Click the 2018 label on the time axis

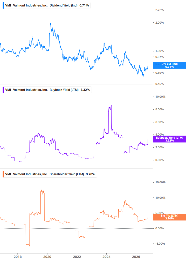click(18, 257)
